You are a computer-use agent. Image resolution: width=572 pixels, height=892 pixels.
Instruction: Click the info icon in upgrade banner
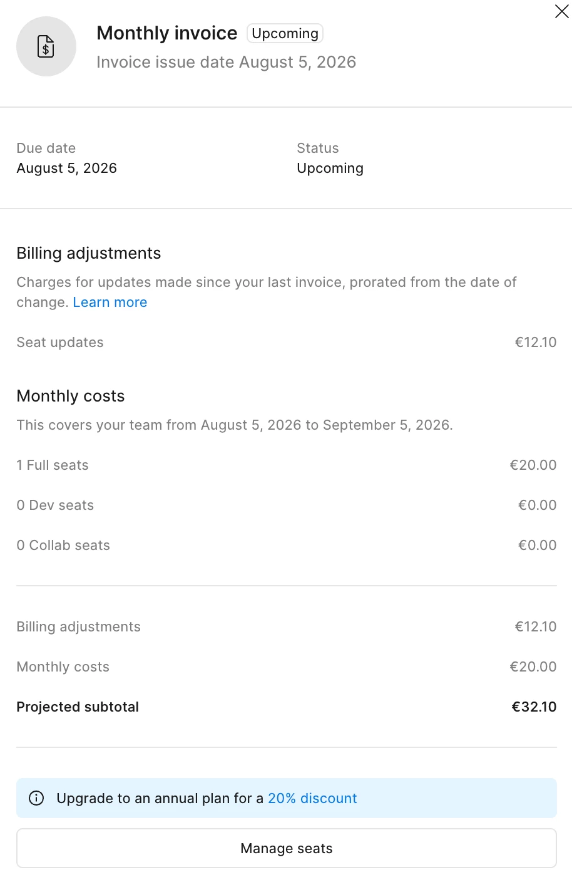click(36, 798)
